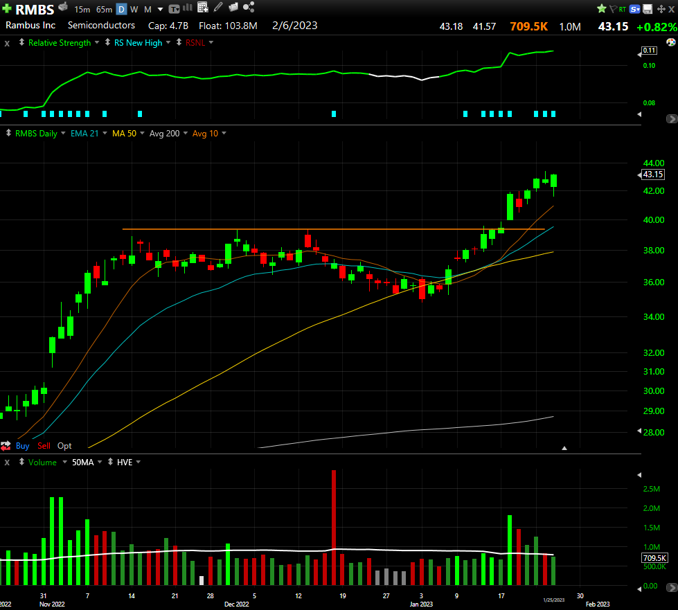
Task: Close the Relative Strength pane with X
Action: coord(7,43)
